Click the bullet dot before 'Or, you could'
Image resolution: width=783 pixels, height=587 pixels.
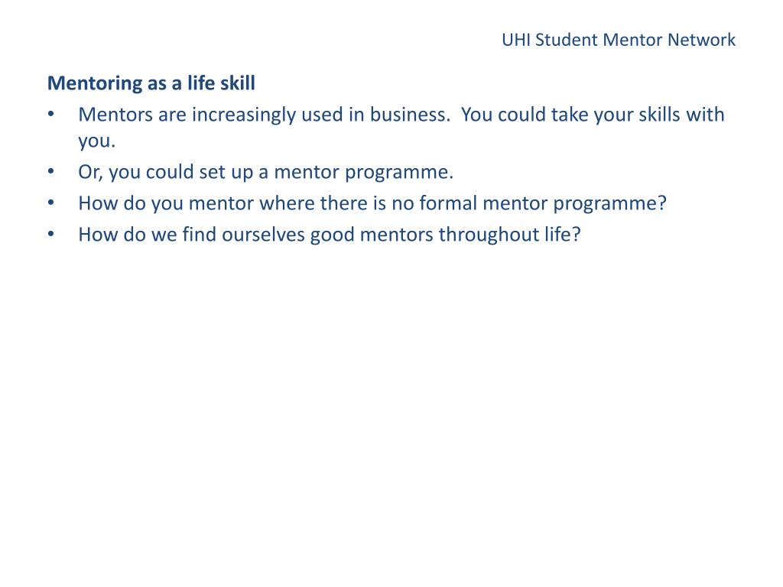pos(51,172)
